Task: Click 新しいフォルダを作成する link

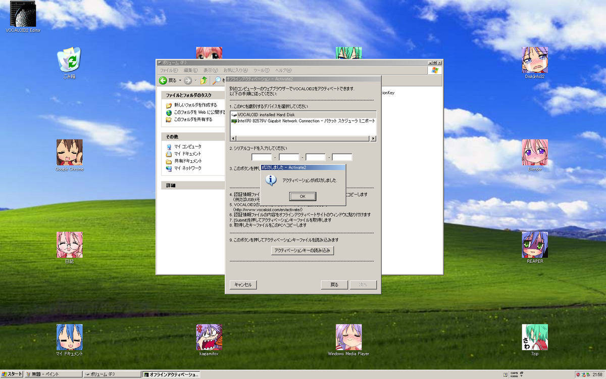Action: tap(195, 105)
